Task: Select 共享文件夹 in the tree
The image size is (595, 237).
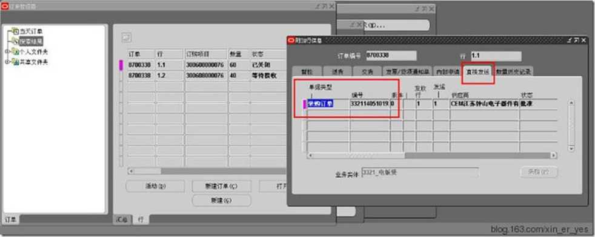Action: [x=33, y=62]
